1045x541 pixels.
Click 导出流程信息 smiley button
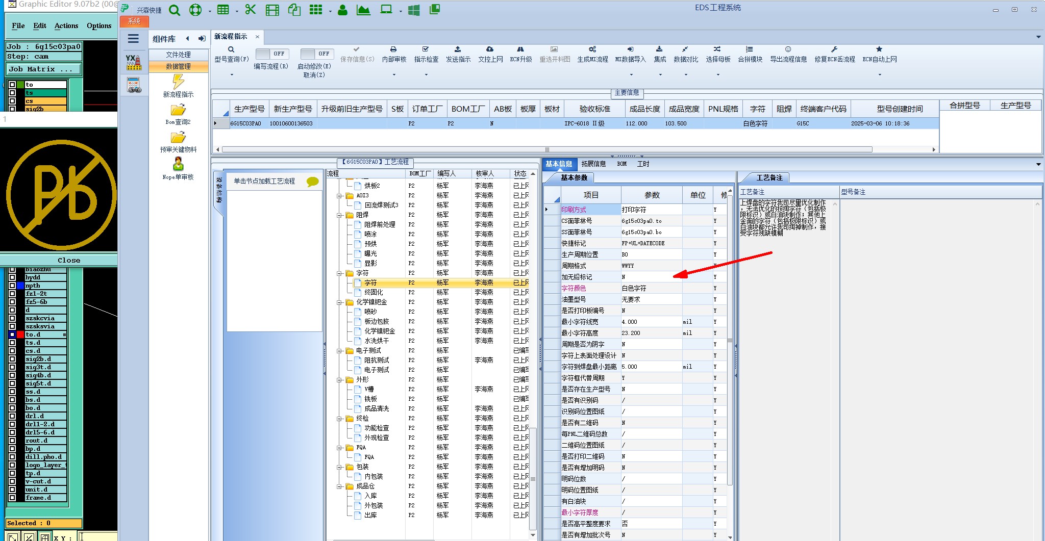click(788, 55)
